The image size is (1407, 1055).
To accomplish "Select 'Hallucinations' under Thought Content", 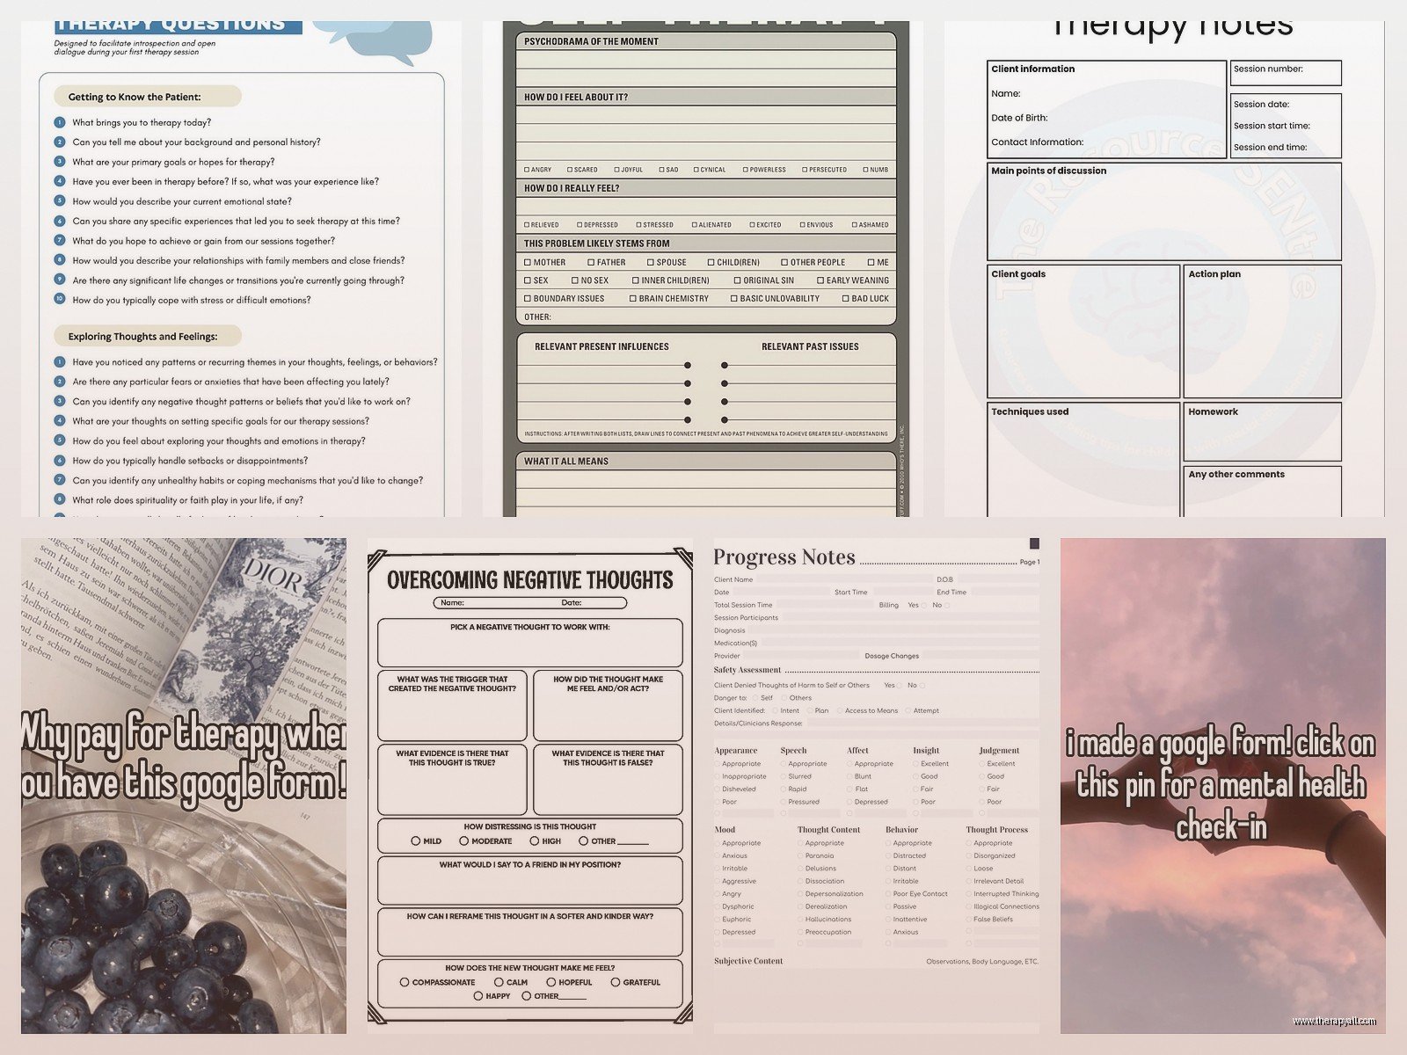I will pyautogui.click(x=825, y=919).
